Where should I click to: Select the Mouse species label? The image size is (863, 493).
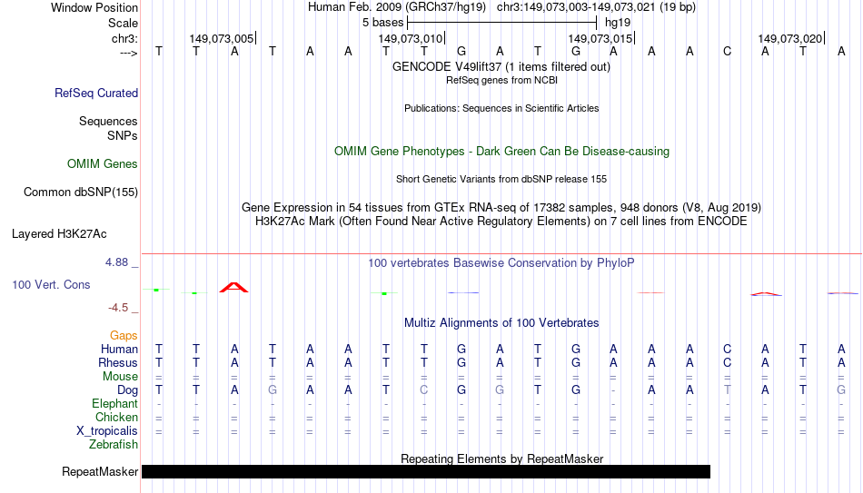tap(120, 377)
